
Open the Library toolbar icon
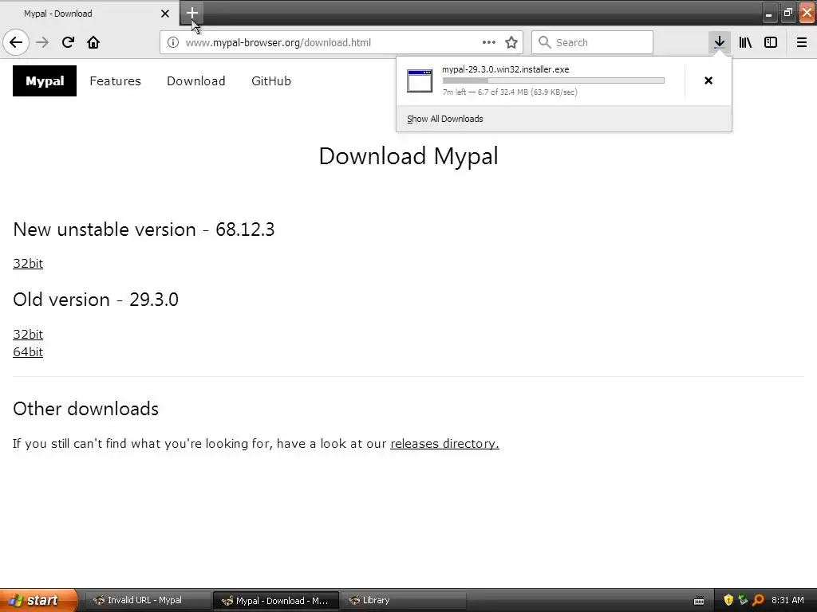point(745,42)
